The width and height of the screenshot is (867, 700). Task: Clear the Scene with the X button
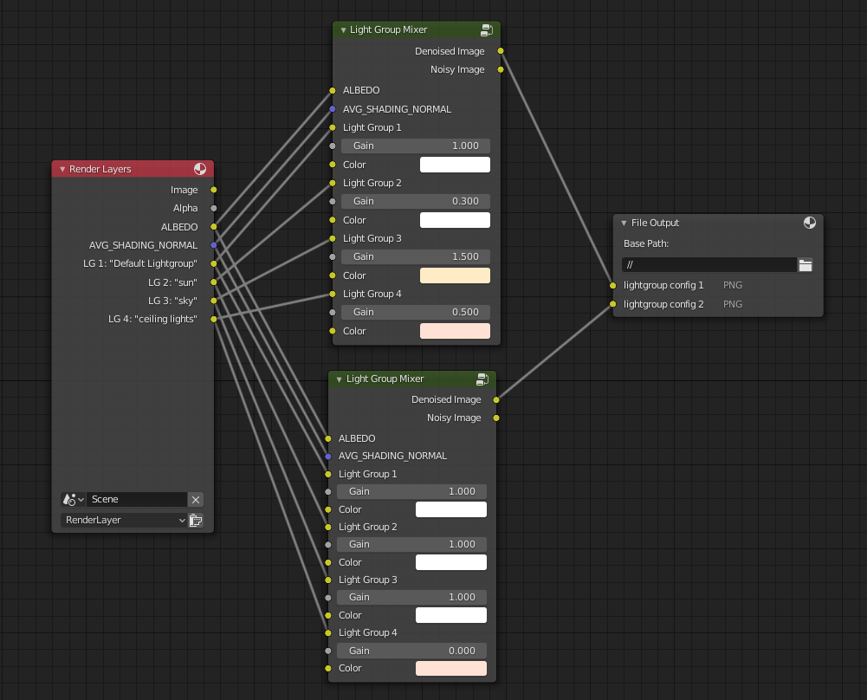tap(196, 500)
